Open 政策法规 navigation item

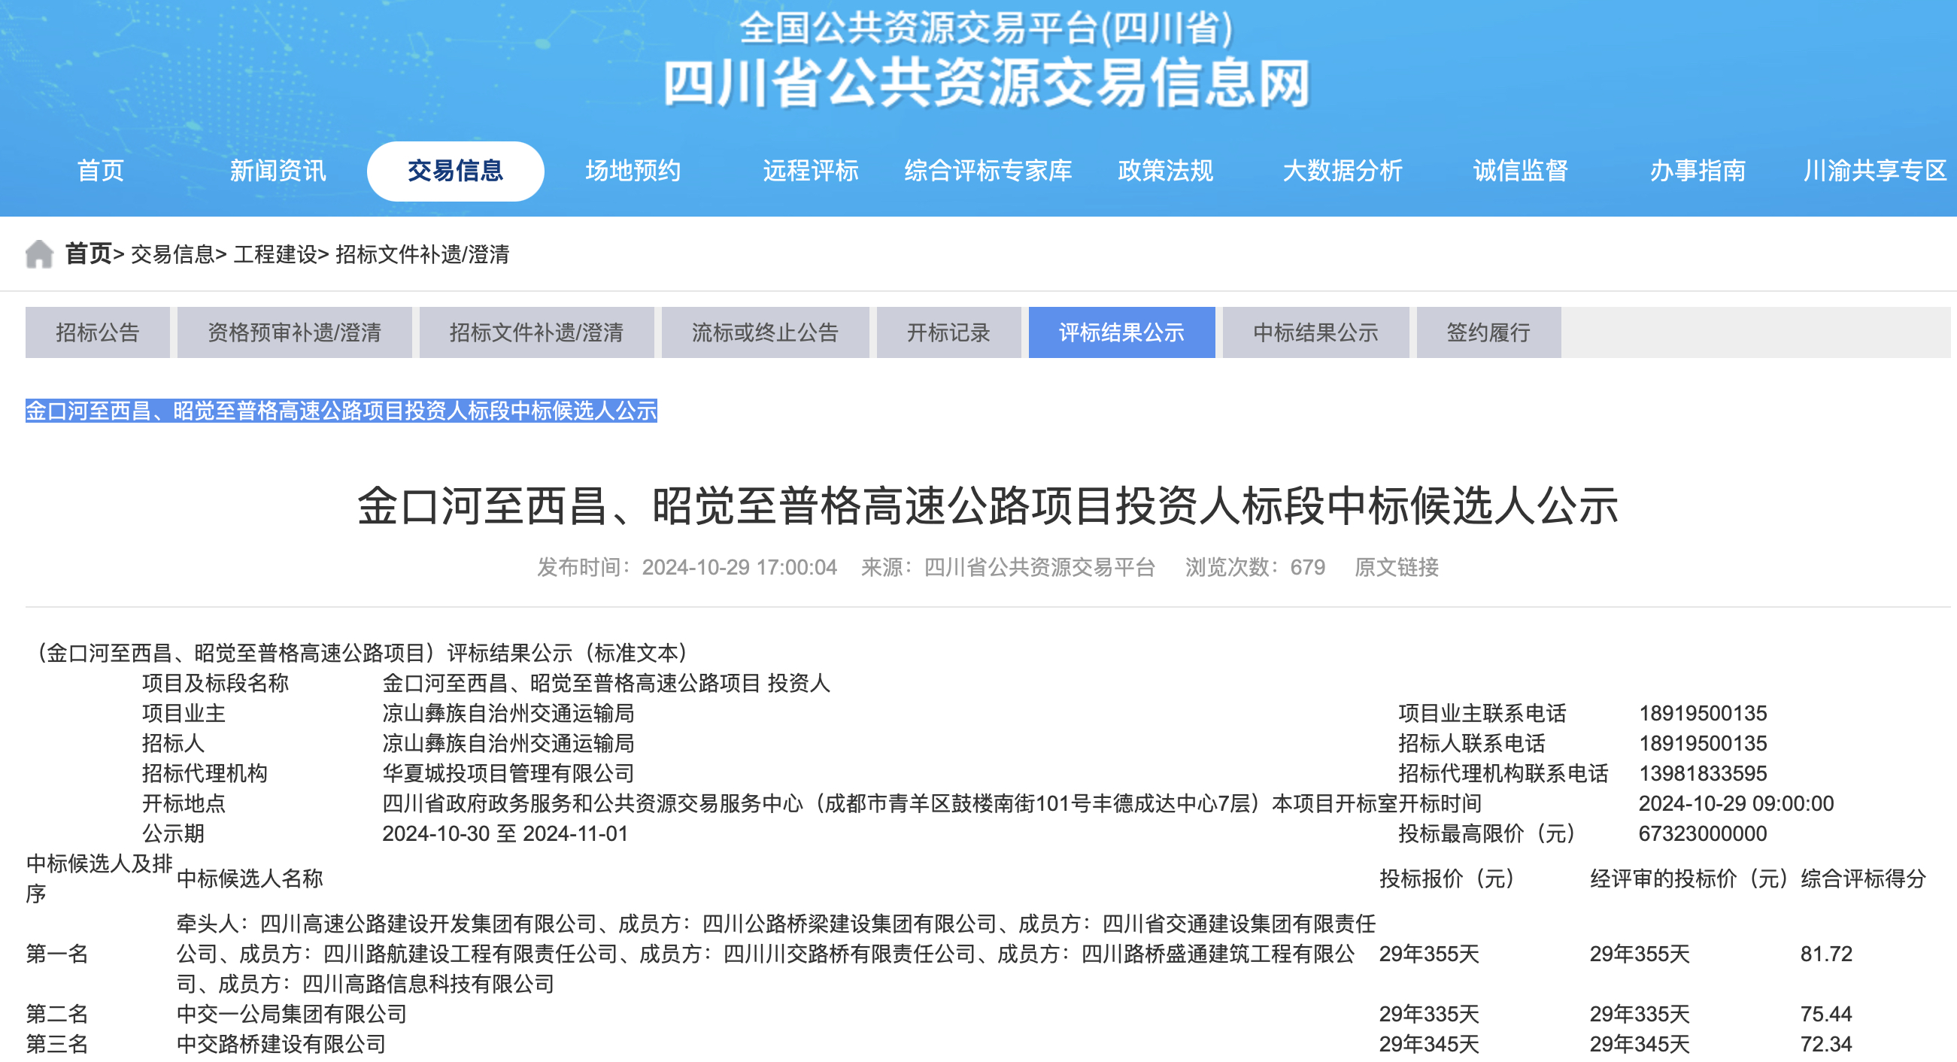point(1165,171)
